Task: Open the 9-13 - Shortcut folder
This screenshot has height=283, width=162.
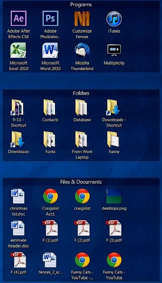Action: (17, 107)
